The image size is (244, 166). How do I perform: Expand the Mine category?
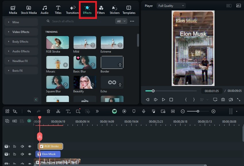coord(21,22)
